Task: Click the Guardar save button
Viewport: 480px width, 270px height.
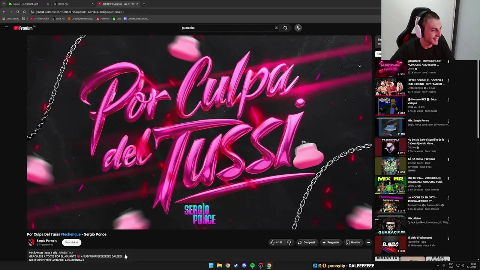Action: pyautogui.click(x=353, y=242)
